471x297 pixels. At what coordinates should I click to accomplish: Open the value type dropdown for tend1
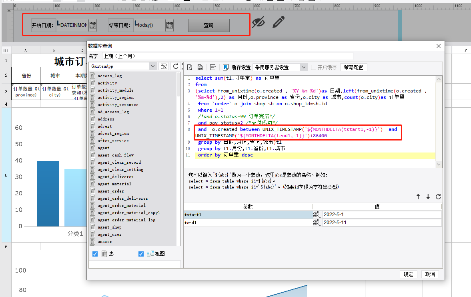[317, 223]
